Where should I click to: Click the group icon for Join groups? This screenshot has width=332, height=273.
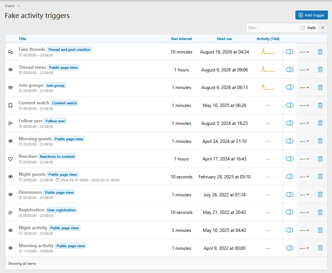coord(10,88)
